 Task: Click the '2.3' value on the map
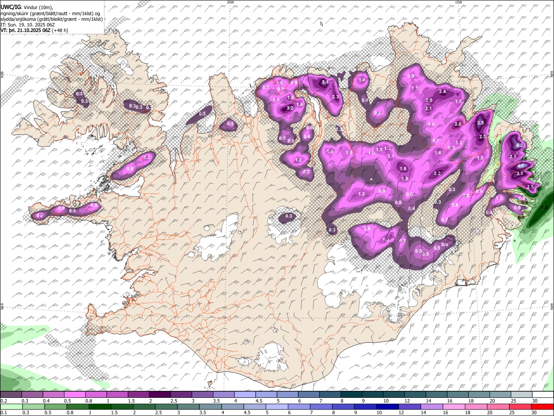click(x=335, y=97)
